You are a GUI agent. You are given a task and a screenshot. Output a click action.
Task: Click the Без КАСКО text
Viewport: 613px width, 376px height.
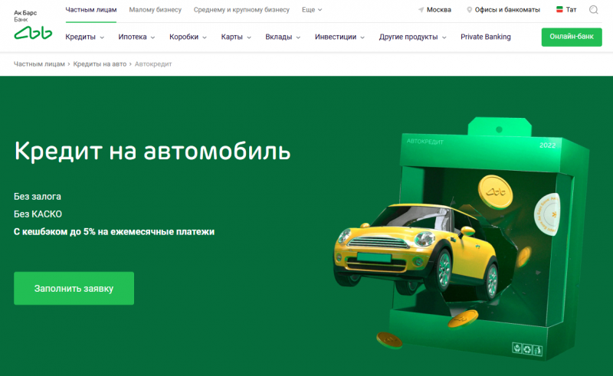pyautogui.click(x=38, y=214)
